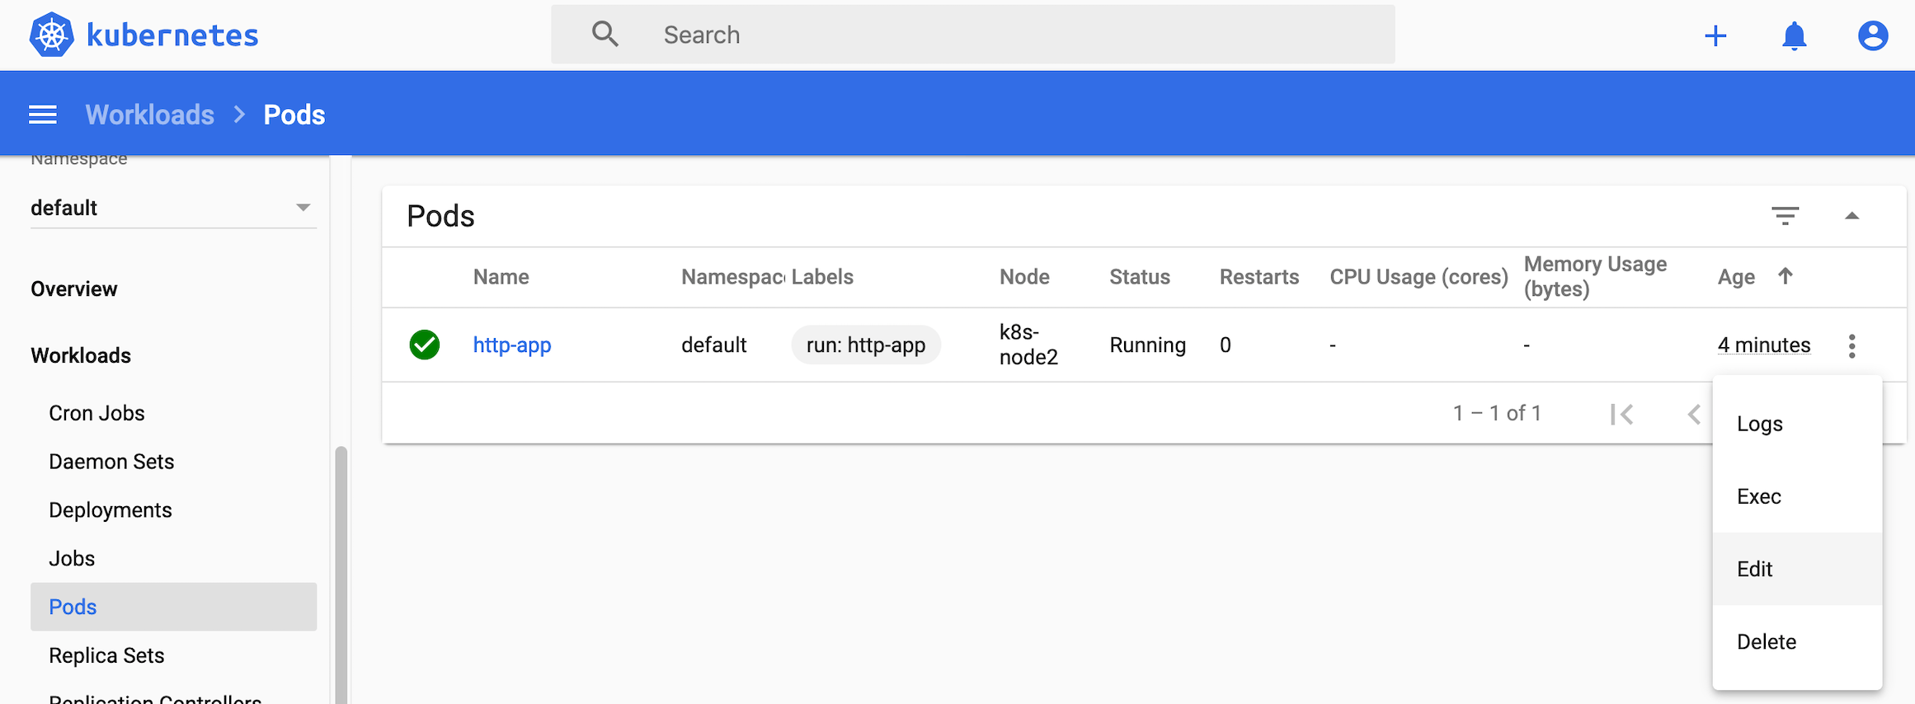
Task: Click the search magnifier icon
Action: [x=605, y=35]
